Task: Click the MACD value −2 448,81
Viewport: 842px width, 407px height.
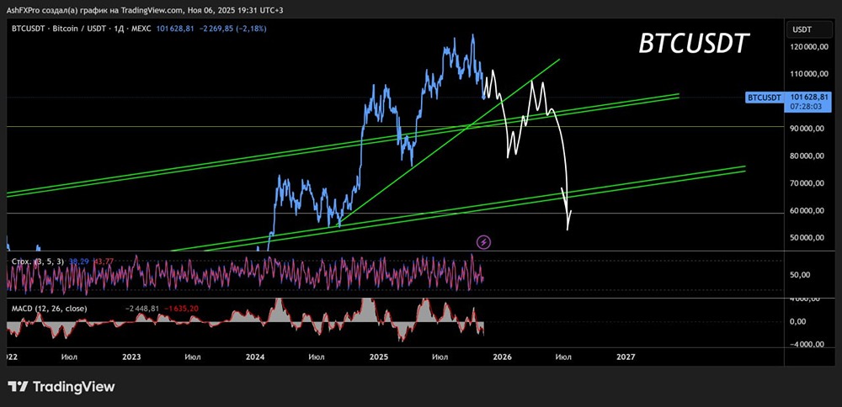Action: point(141,309)
